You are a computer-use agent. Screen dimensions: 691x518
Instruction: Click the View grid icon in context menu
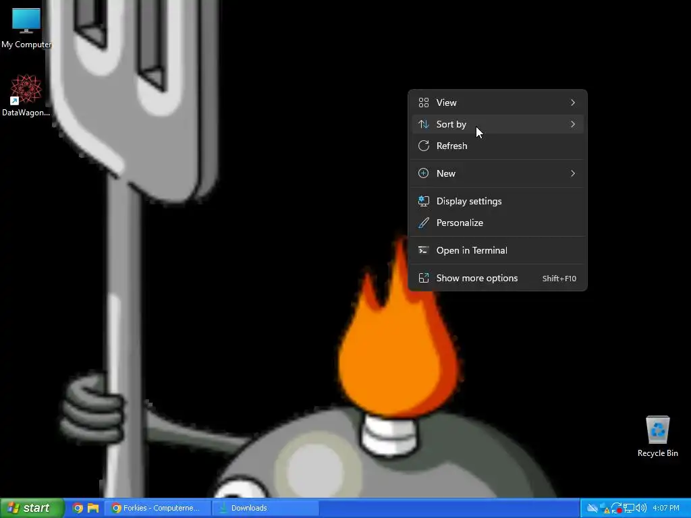point(424,103)
